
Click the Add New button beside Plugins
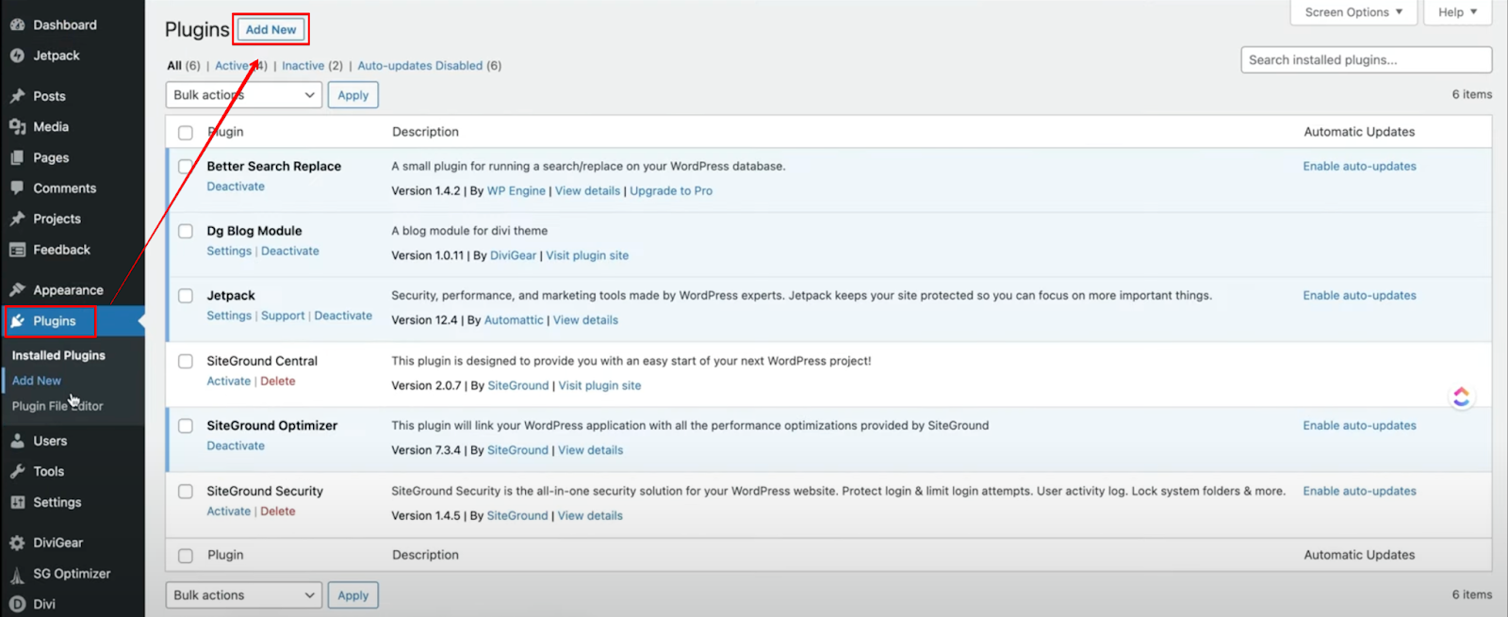coord(271,30)
